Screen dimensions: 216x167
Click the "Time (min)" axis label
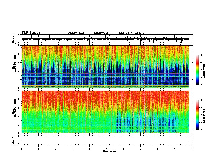coord(109,151)
